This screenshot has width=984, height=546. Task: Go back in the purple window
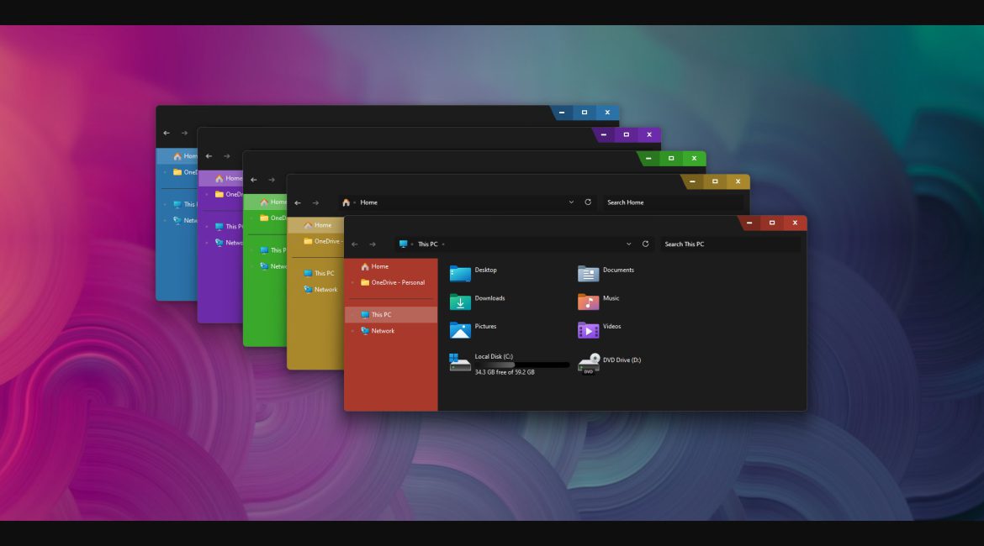(x=209, y=157)
